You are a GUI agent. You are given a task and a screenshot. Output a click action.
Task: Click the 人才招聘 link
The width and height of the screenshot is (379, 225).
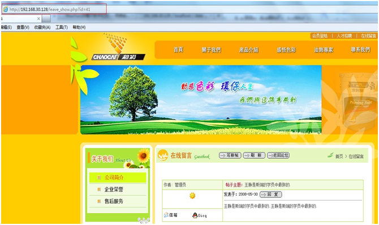[344, 36]
